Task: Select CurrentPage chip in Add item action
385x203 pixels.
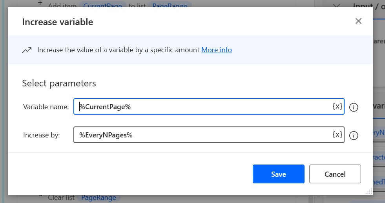Action: [103, 5]
